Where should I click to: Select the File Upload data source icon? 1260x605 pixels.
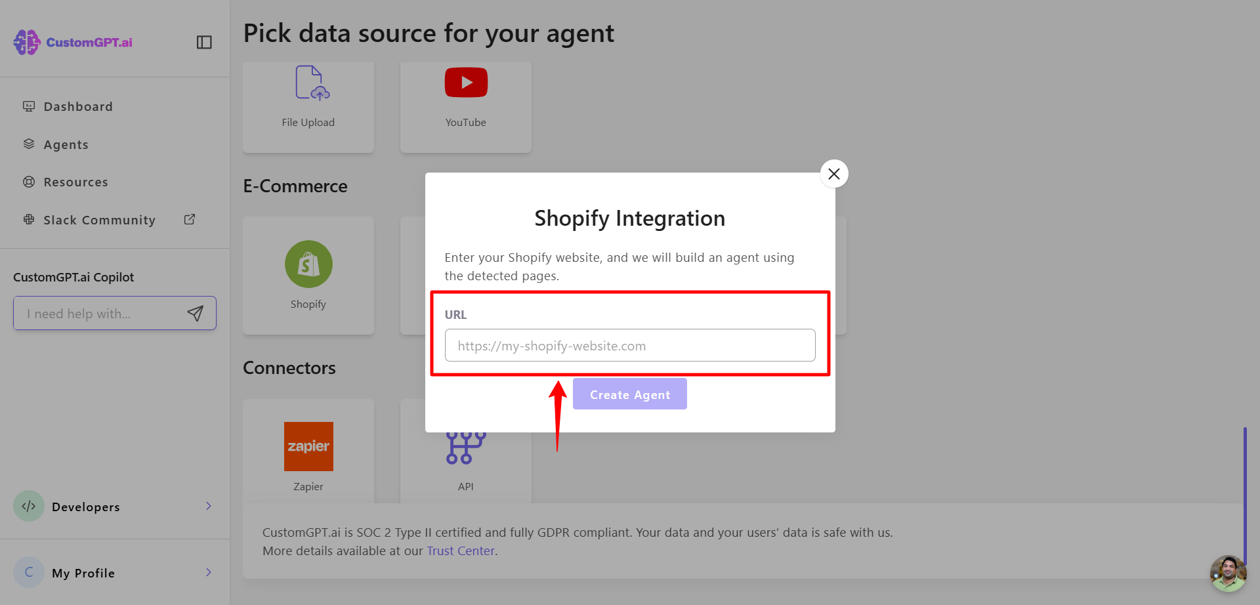[312, 83]
